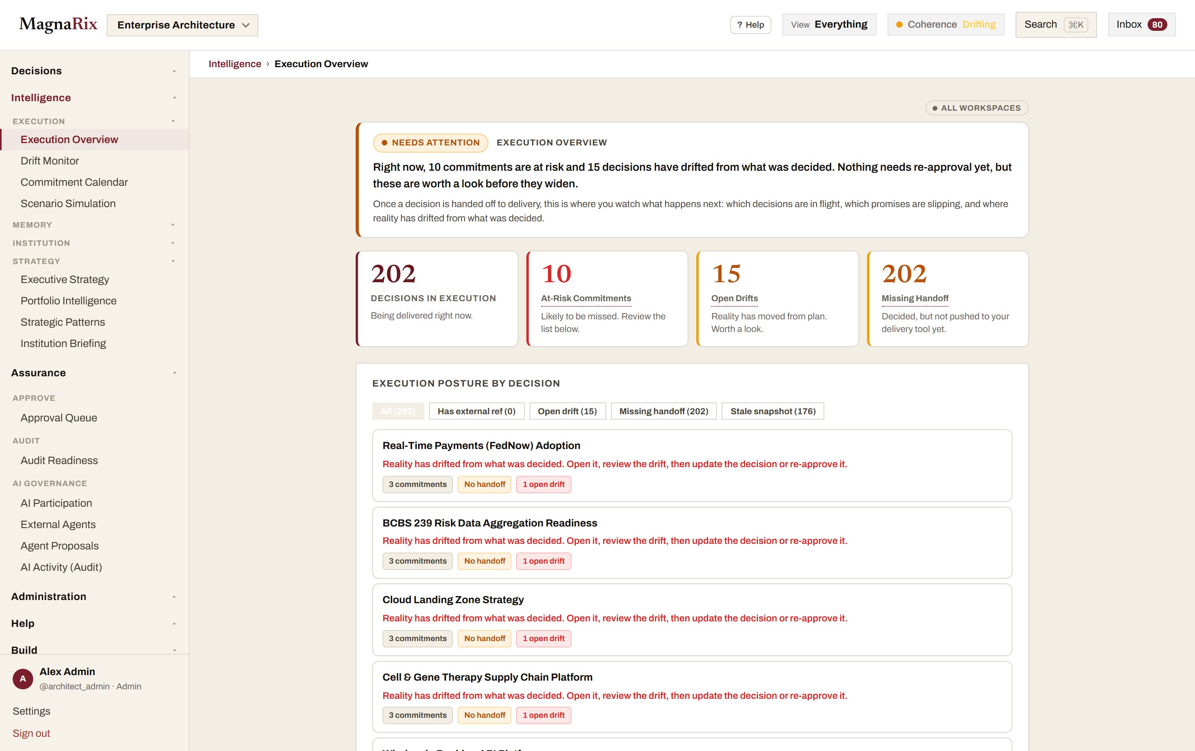Click the Inbox 80 count badge
Image resolution: width=1195 pixels, height=751 pixels.
1157,25
